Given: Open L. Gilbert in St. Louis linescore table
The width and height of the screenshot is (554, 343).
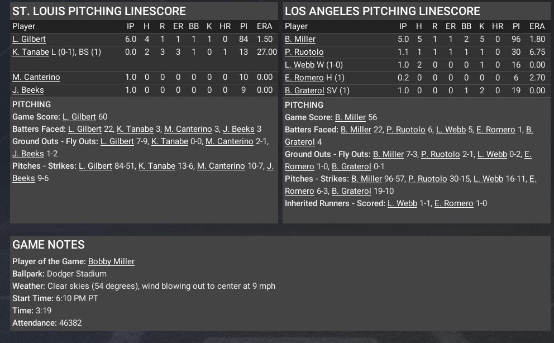Looking at the screenshot, I should pos(29,39).
